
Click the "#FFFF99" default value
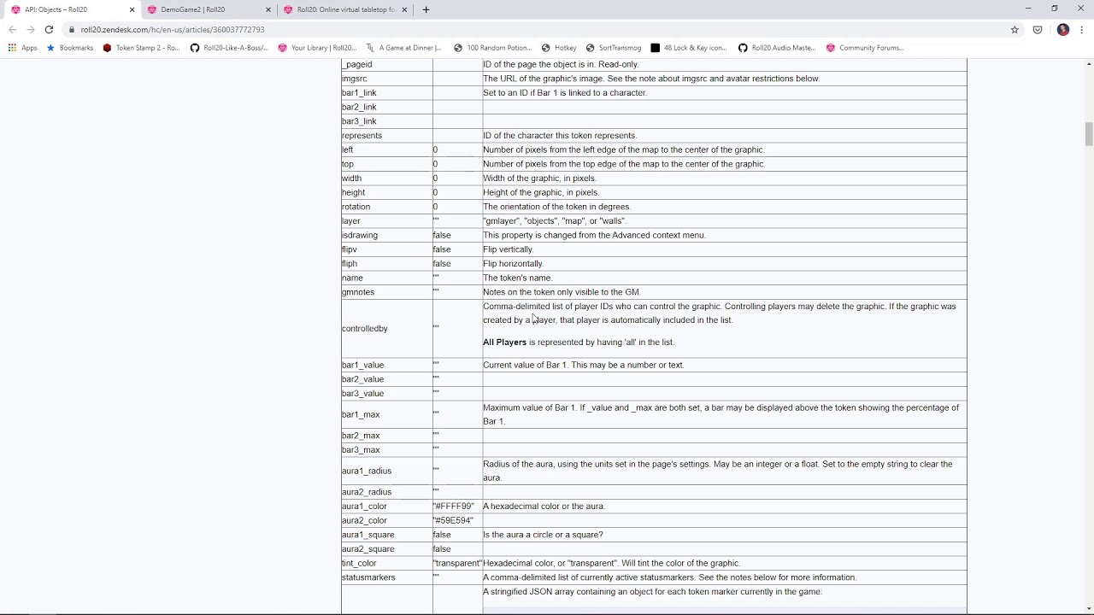point(453,507)
